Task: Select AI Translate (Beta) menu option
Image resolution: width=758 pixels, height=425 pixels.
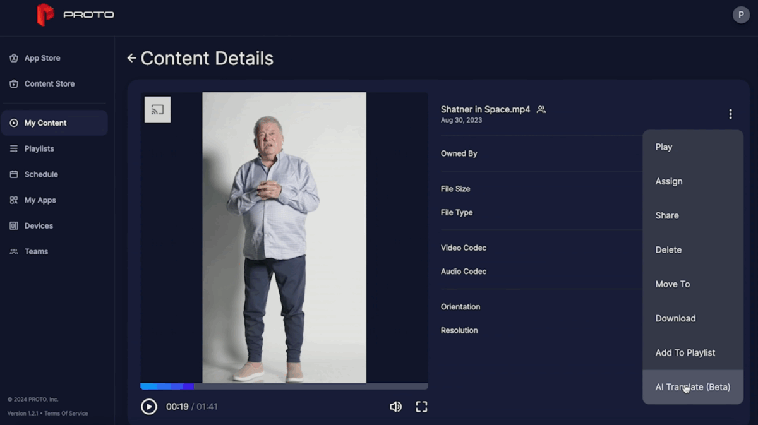Action: 692,387
